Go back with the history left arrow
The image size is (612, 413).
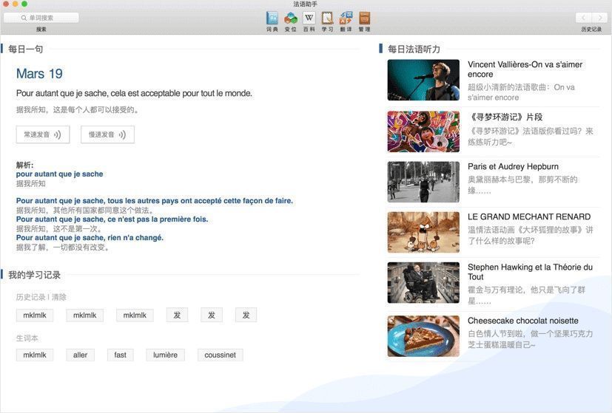(x=583, y=18)
